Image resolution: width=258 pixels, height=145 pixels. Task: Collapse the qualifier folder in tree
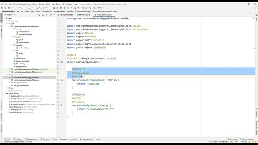pos(12,37)
